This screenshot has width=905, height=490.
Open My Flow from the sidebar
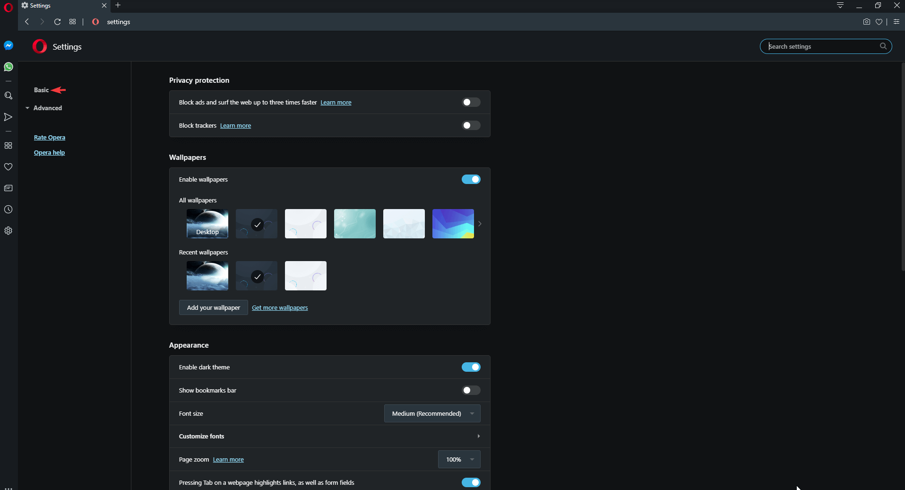tap(8, 117)
